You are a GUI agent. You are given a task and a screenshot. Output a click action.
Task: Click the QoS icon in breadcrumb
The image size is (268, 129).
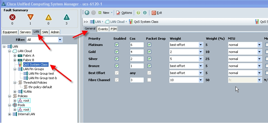[131, 22]
